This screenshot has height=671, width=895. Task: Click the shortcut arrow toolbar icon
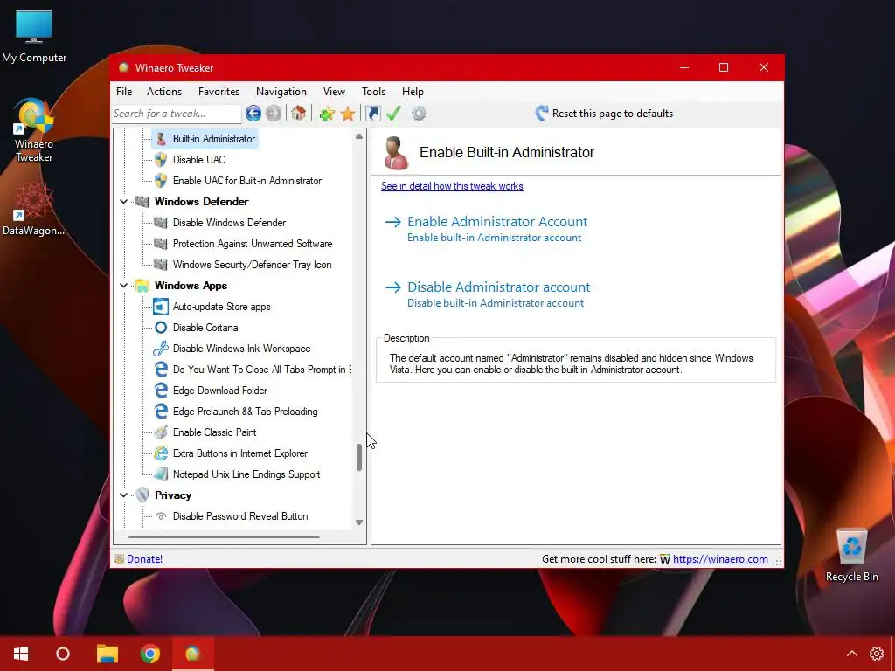372,114
